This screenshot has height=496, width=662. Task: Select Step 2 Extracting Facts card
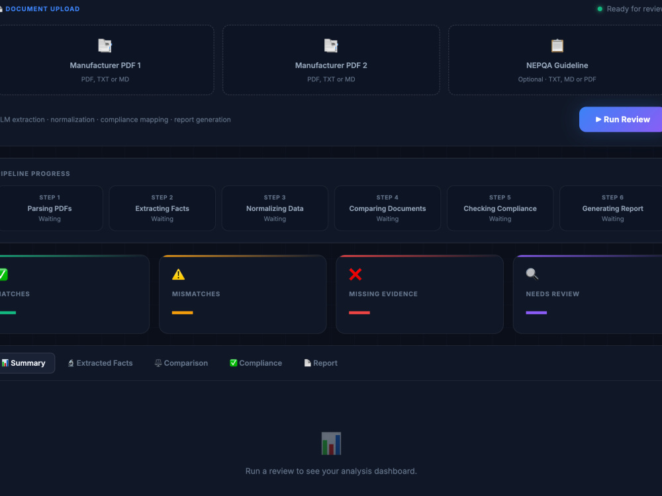[162, 208]
